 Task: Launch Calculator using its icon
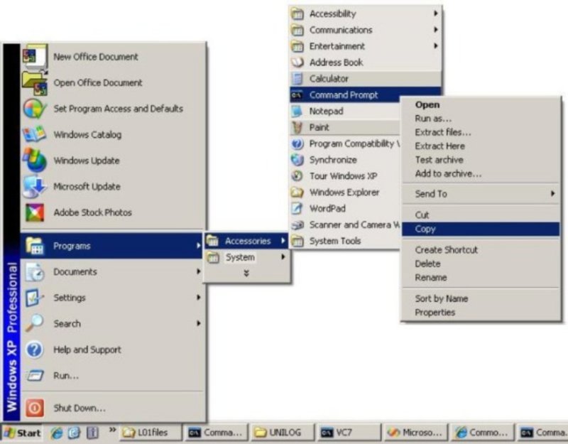[297, 79]
